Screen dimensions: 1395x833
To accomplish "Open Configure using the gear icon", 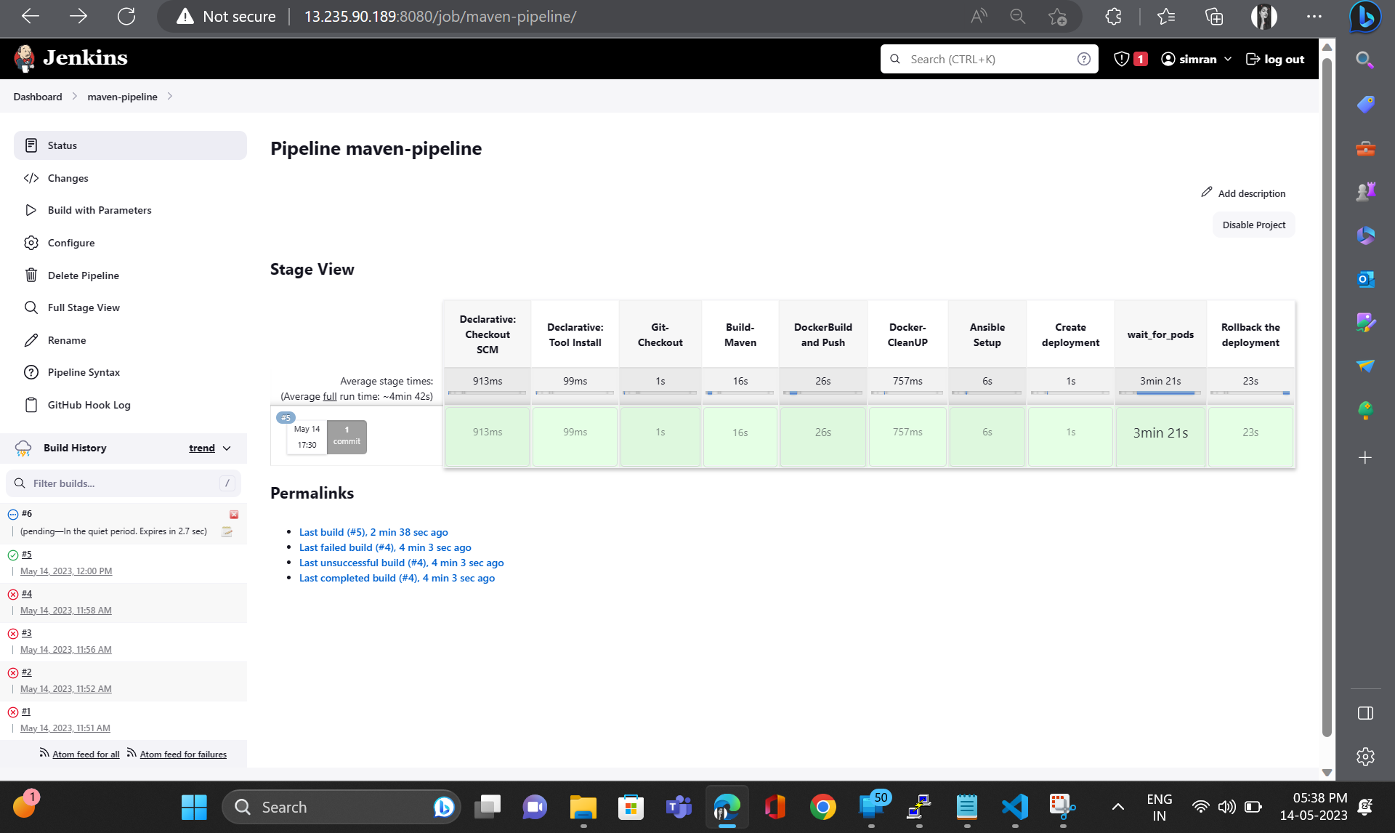I will point(31,243).
